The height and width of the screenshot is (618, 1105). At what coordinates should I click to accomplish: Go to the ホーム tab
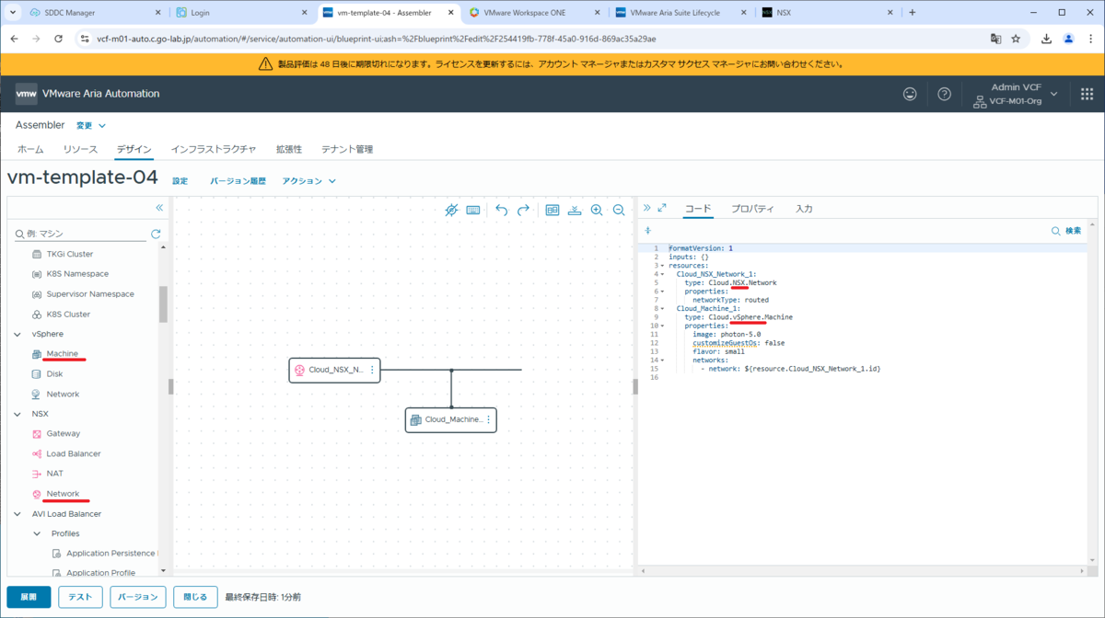coord(30,149)
